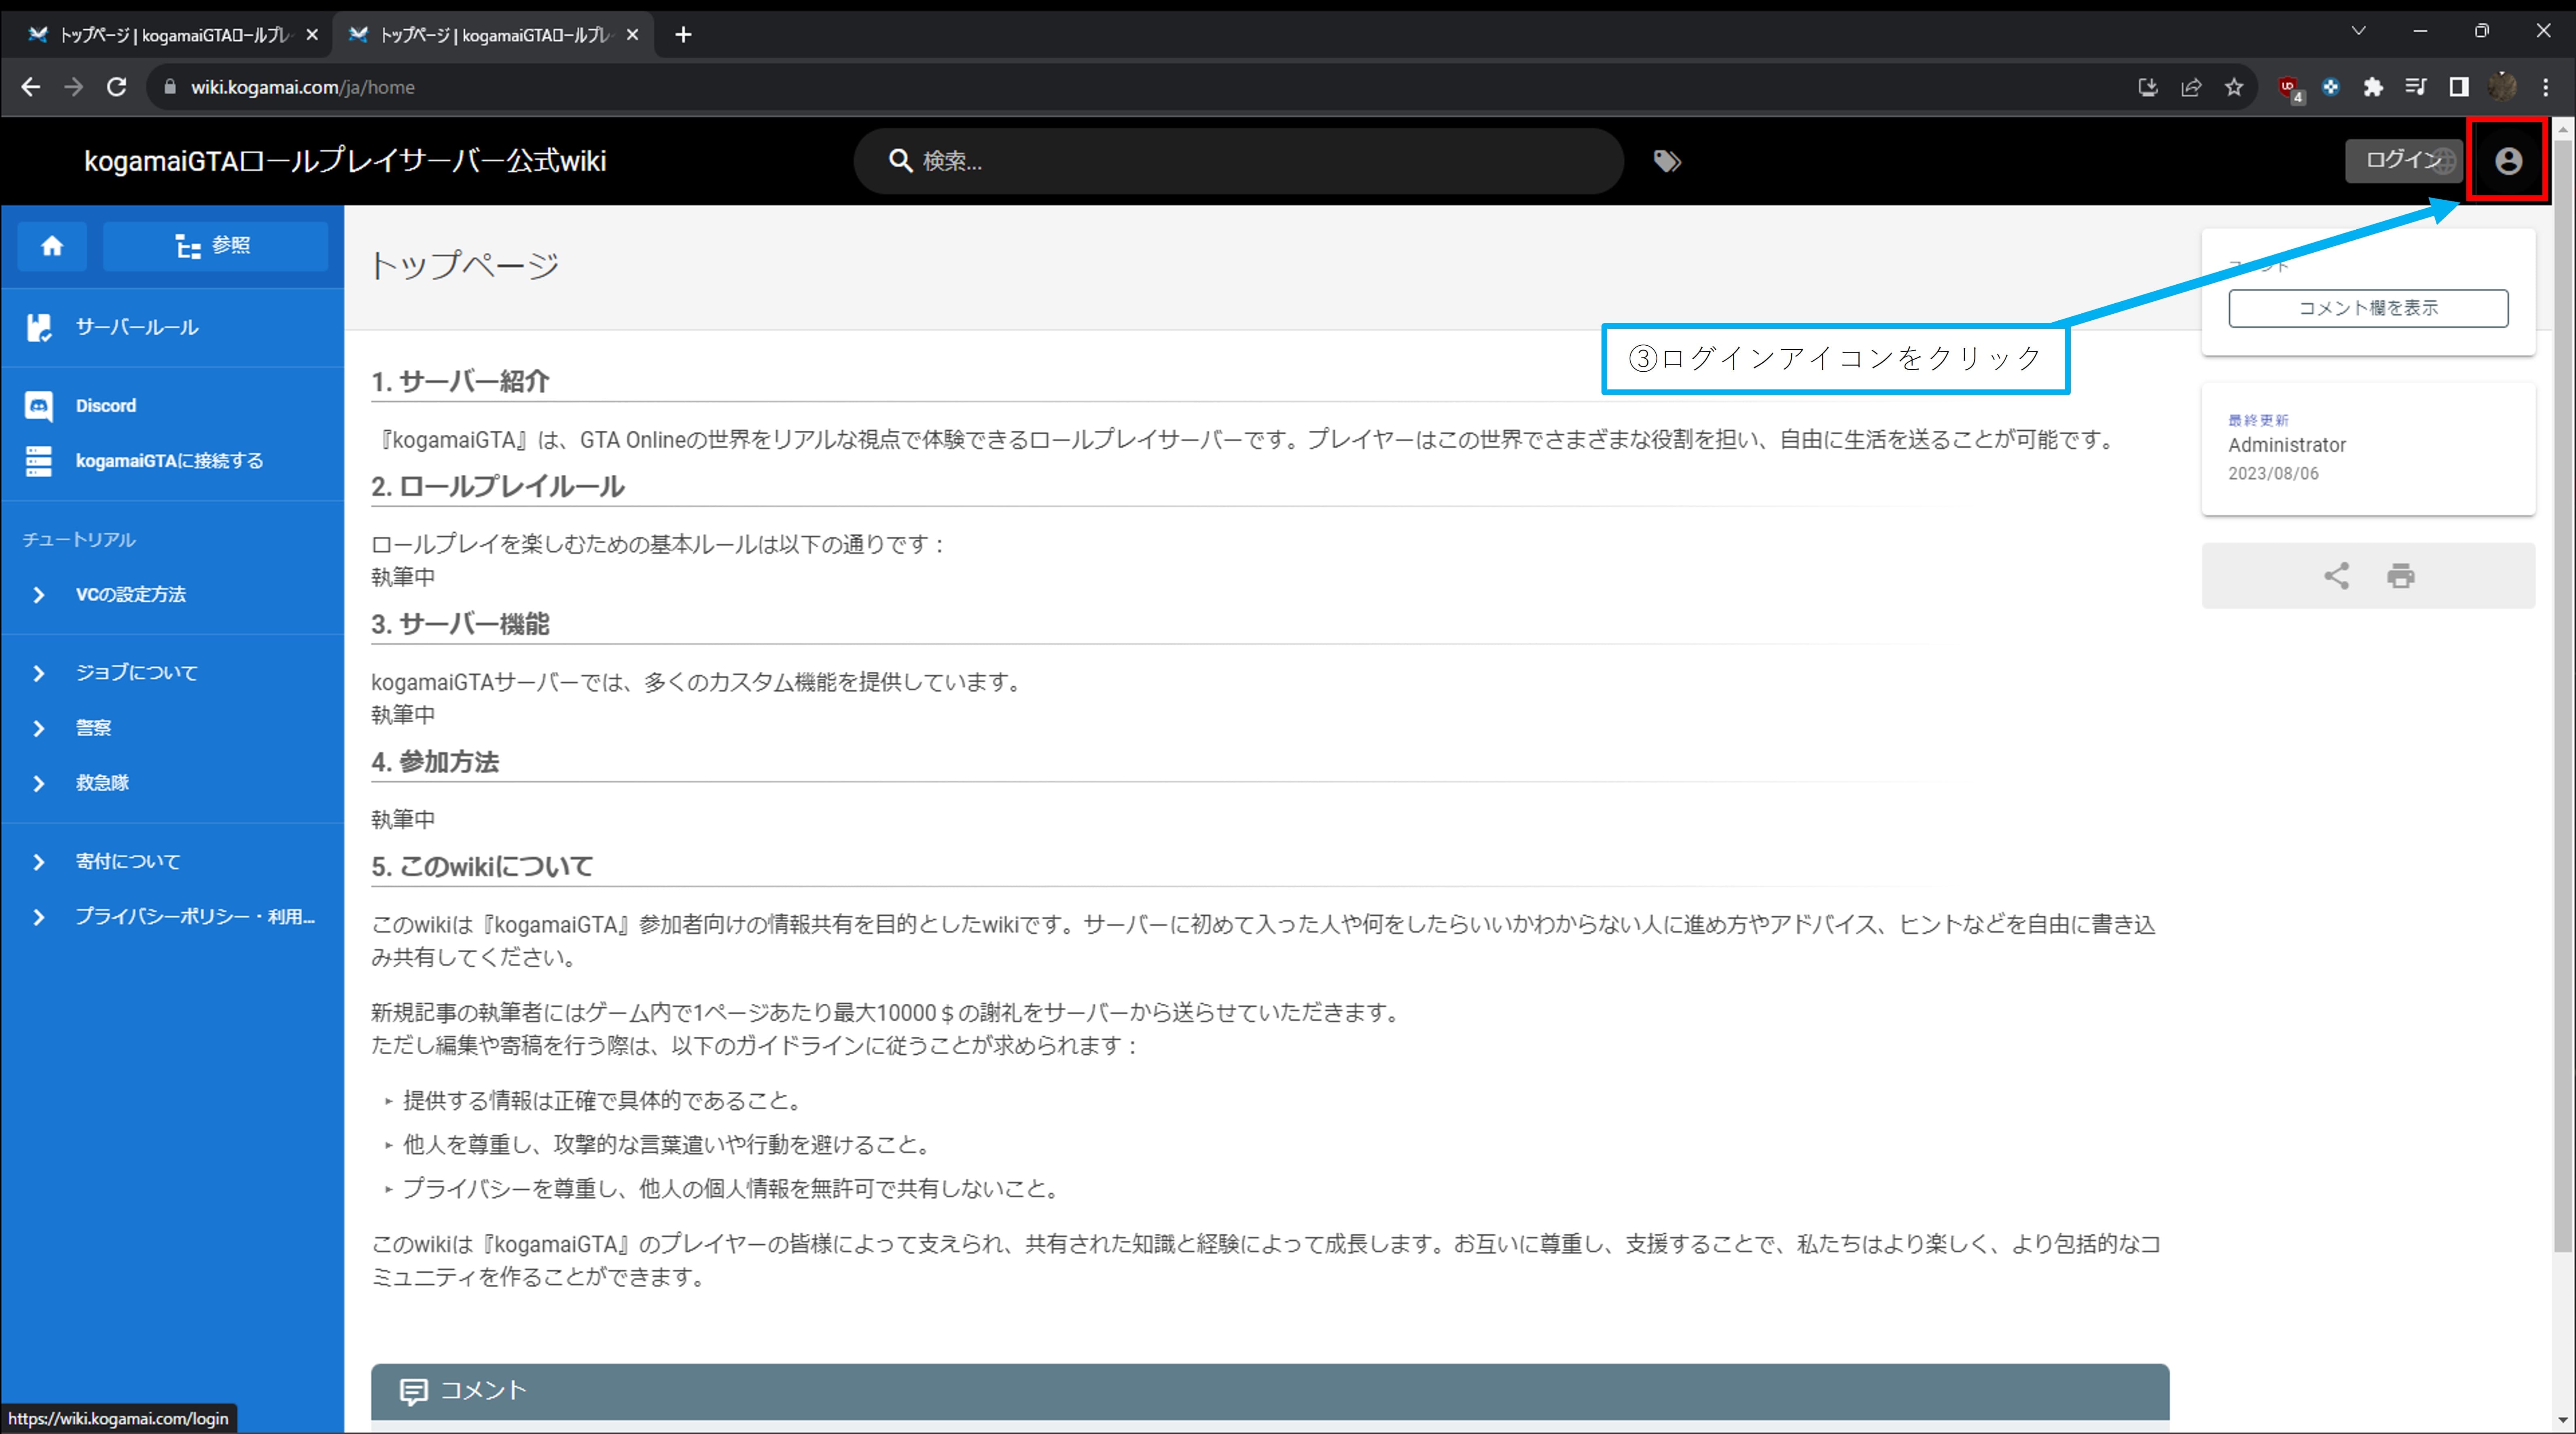
Task: Click the コメント section header icon
Action: click(413, 1391)
